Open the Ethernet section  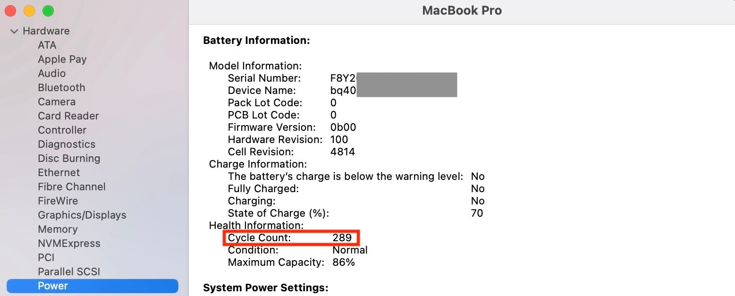point(59,172)
